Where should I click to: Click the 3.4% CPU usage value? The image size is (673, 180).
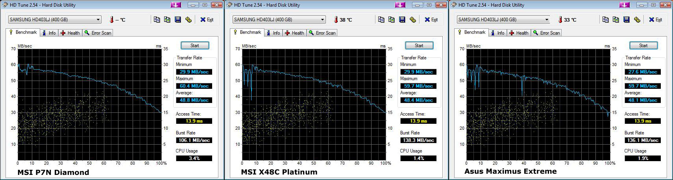194,158
